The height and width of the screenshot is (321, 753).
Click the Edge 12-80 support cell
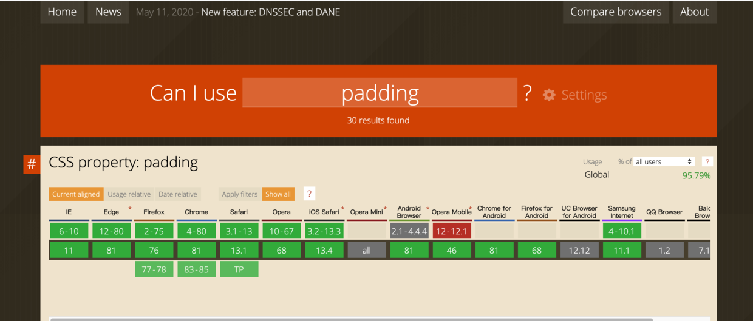click(x=111, y=231)
